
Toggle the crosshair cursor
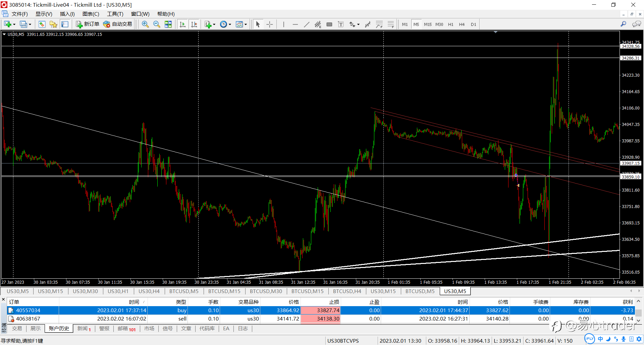269,24
